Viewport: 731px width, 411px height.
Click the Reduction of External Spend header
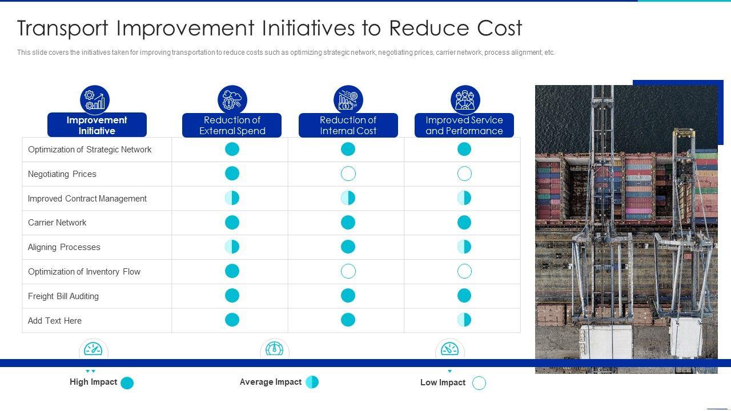click(x=232, y=126)
